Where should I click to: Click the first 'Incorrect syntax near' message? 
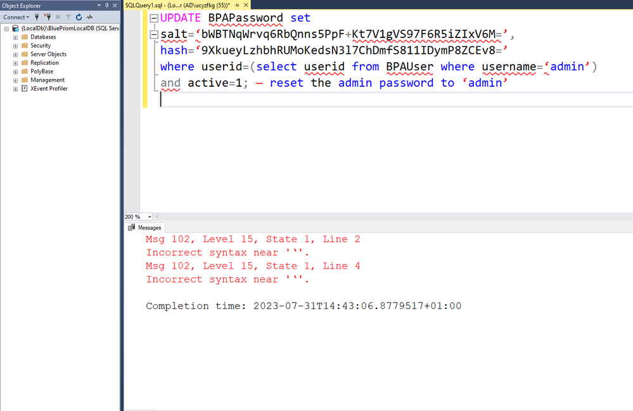pyautogui.click(x=227, y=253)
